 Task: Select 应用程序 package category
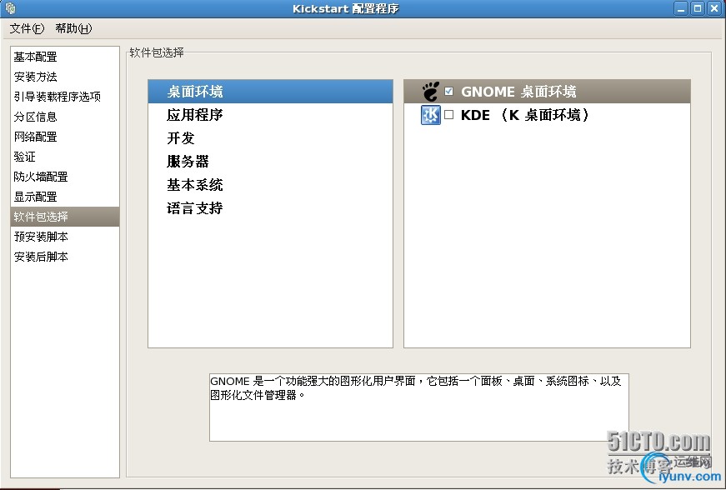click(270, 115)
